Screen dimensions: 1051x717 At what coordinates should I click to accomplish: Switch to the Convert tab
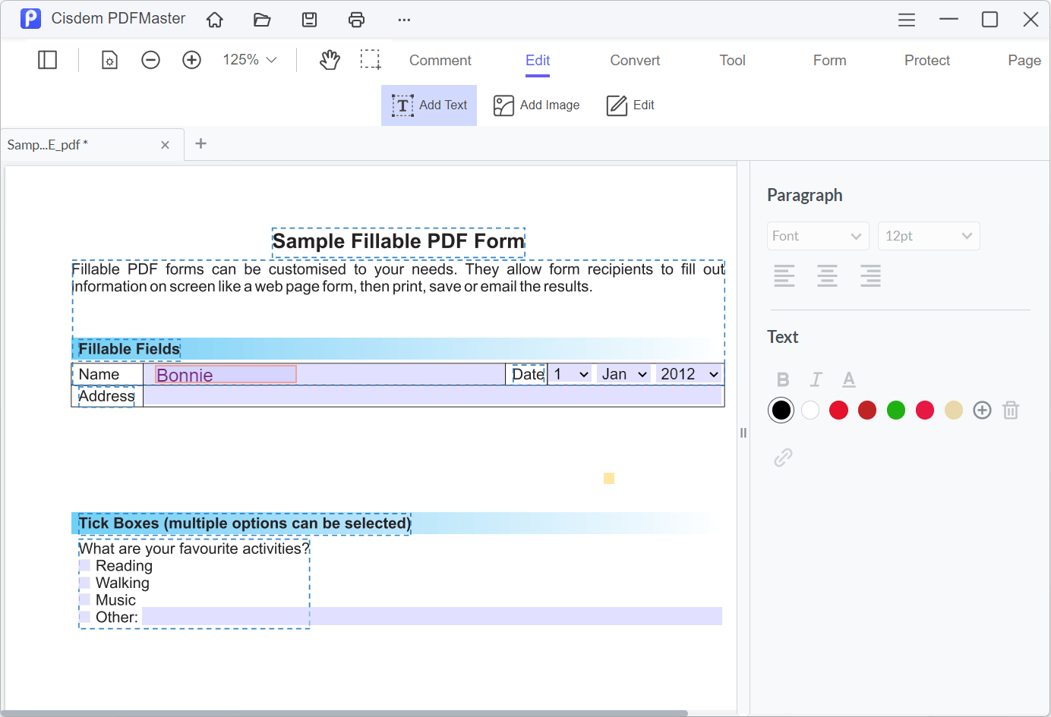point(635,61)
